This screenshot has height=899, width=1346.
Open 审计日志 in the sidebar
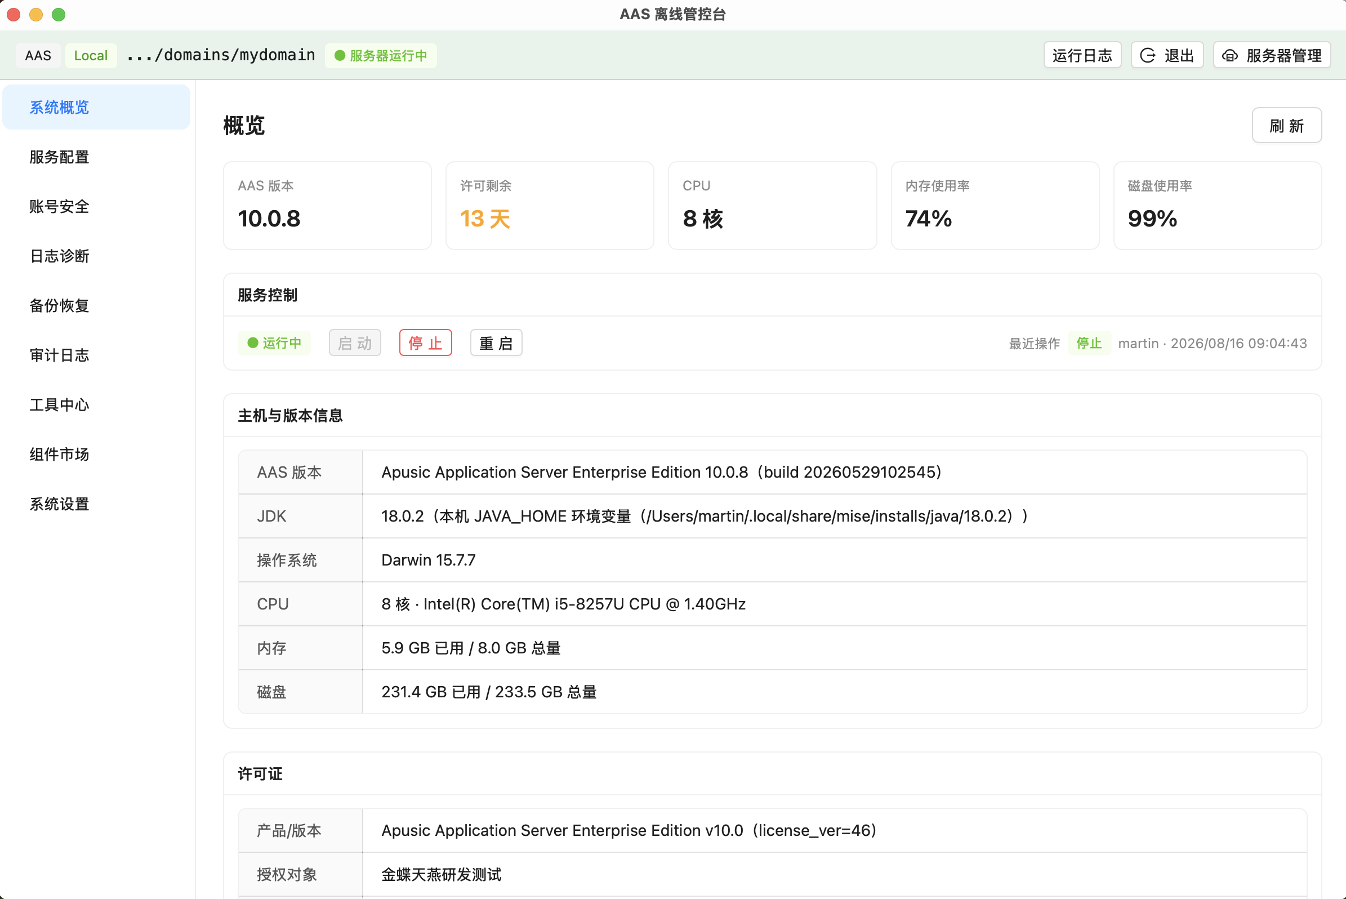tap(96, 355)
